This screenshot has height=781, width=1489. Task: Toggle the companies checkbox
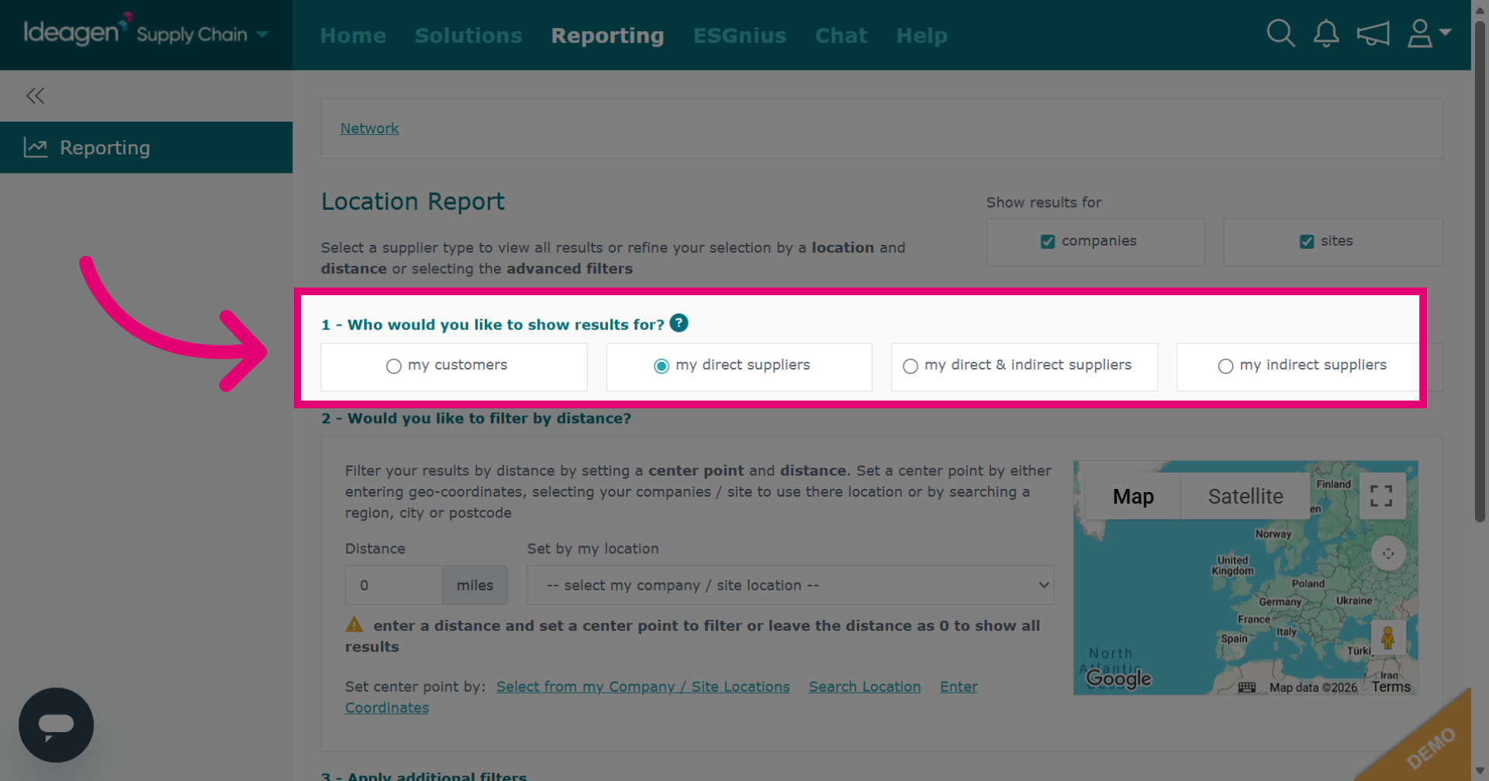1048,242
